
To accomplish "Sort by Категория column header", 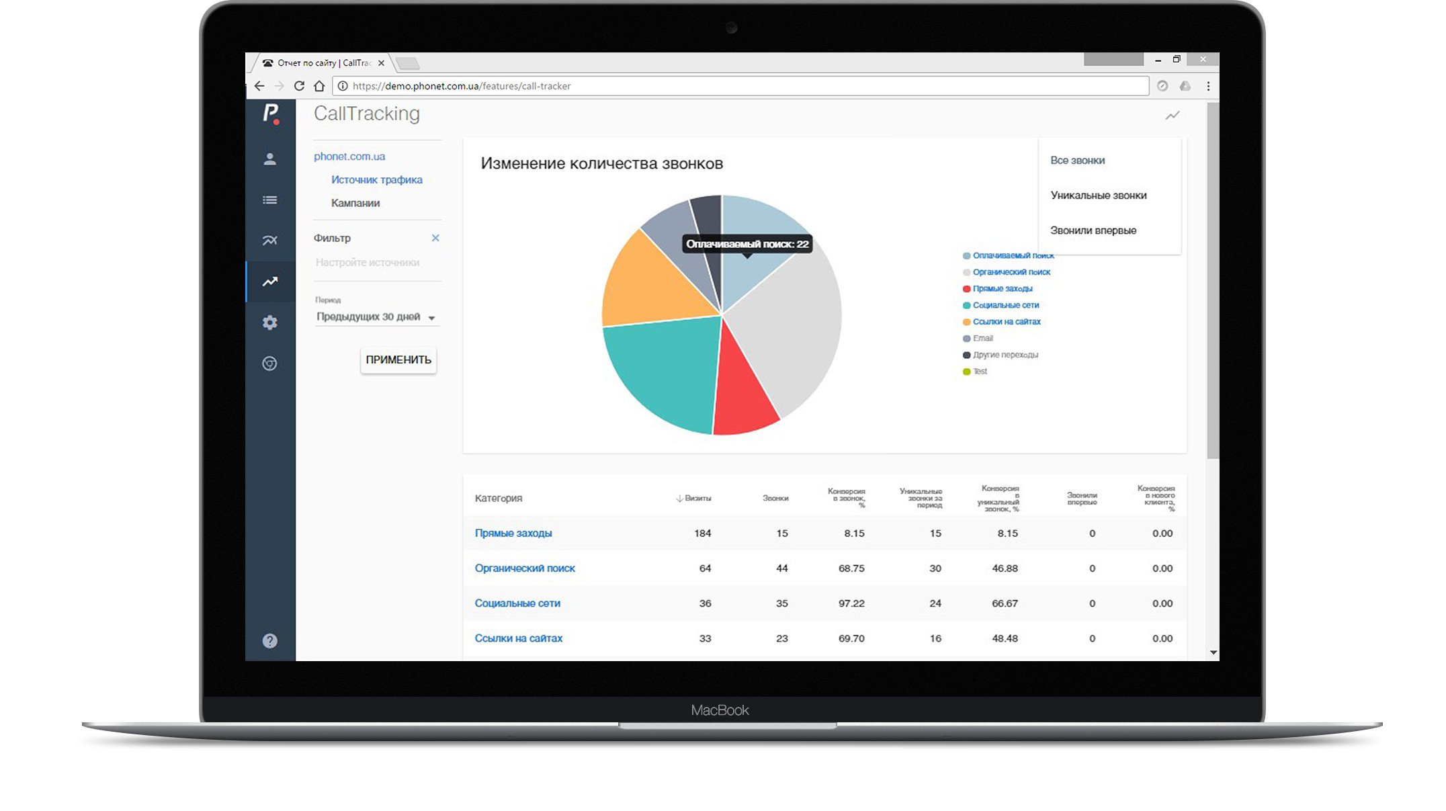I will tap(498, 499).
